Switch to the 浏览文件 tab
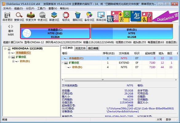This screenshot has height=123, width=180. click(x=81, y=48)
